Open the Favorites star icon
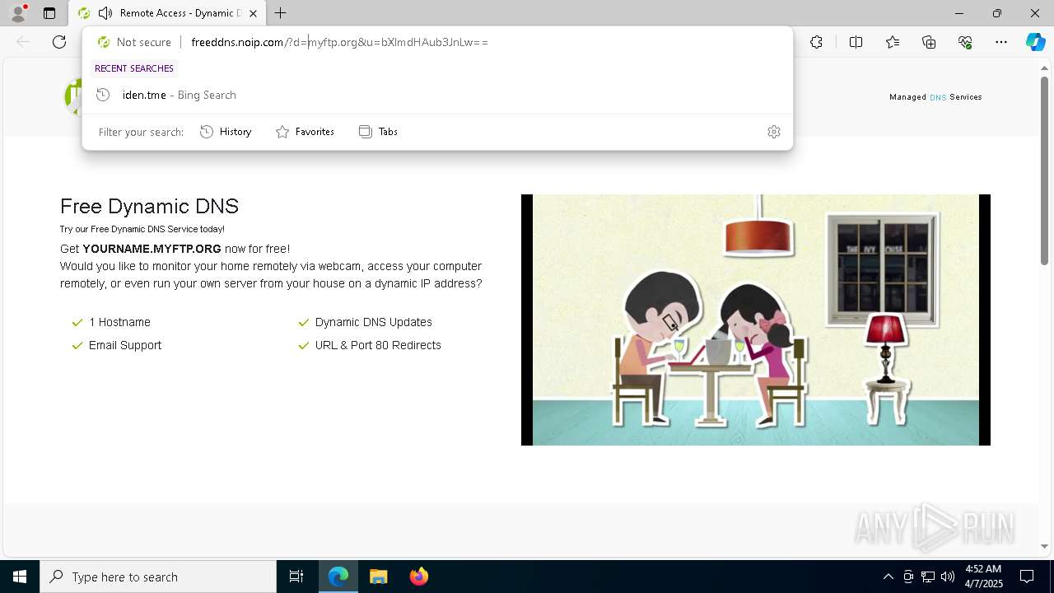1054x593 pixels. (893, 42)
